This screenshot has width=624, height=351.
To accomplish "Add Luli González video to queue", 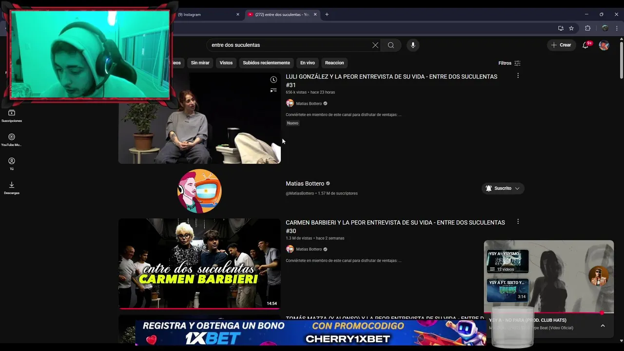I will click(x=273, y=90).
